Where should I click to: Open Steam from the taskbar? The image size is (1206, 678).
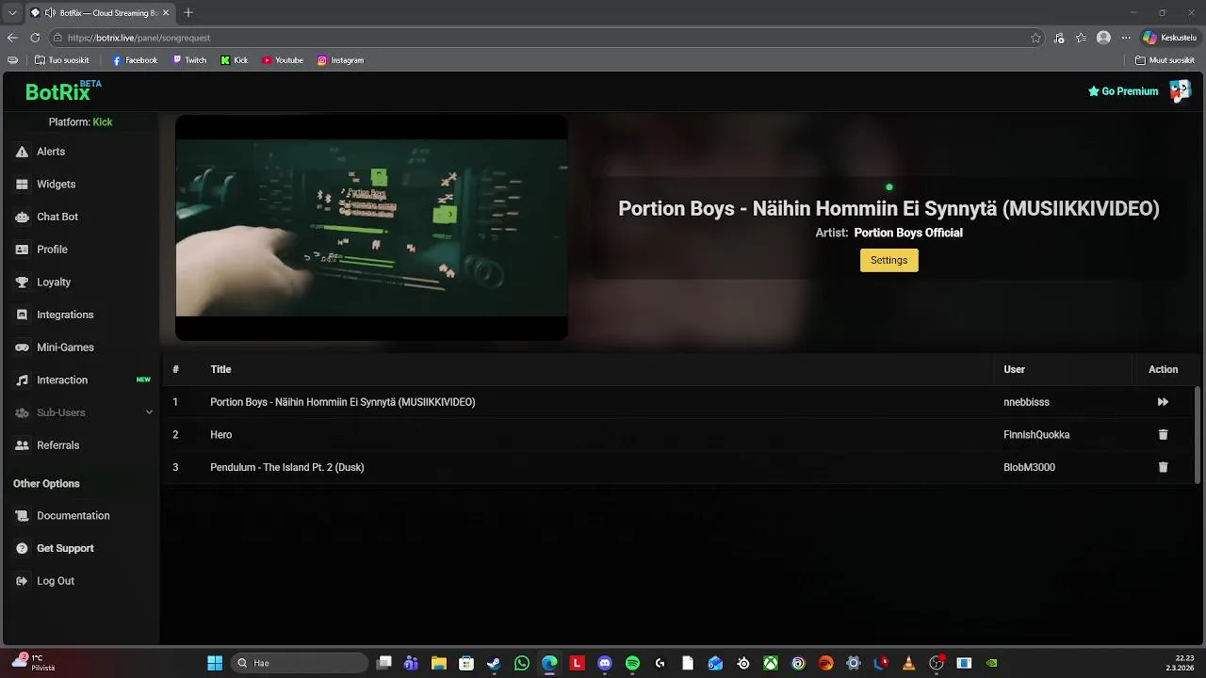494,663
